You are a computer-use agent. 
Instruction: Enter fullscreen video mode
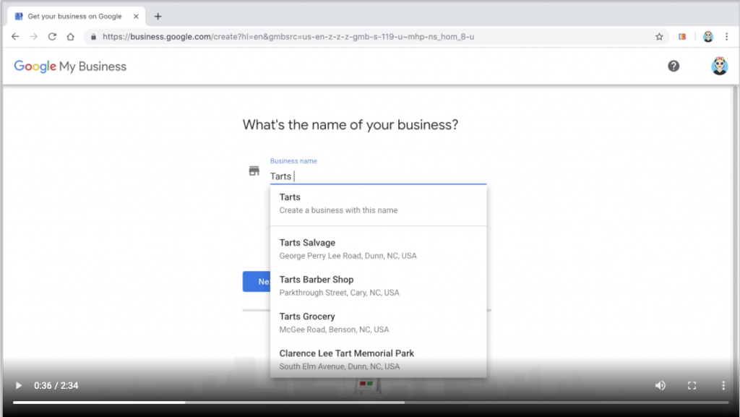pos(692,385)
